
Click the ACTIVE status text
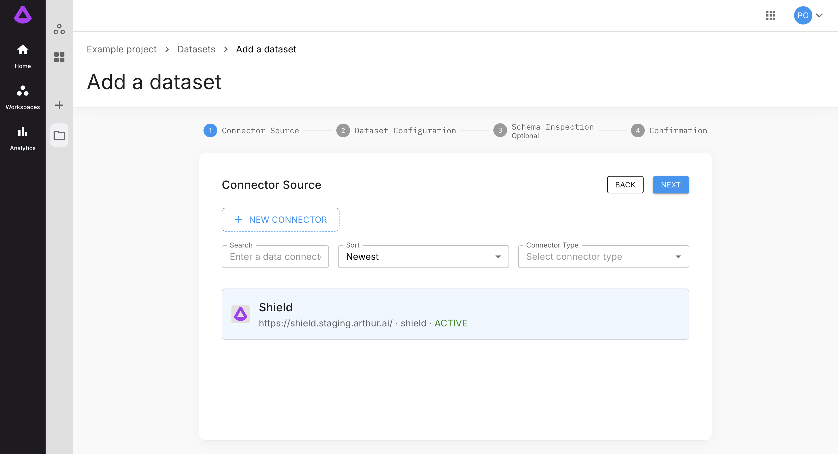click(451, 323)
